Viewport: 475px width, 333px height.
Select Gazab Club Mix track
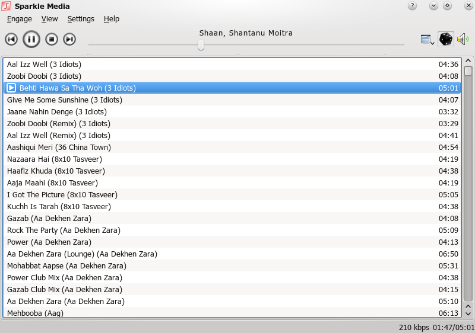pos(232,290)
